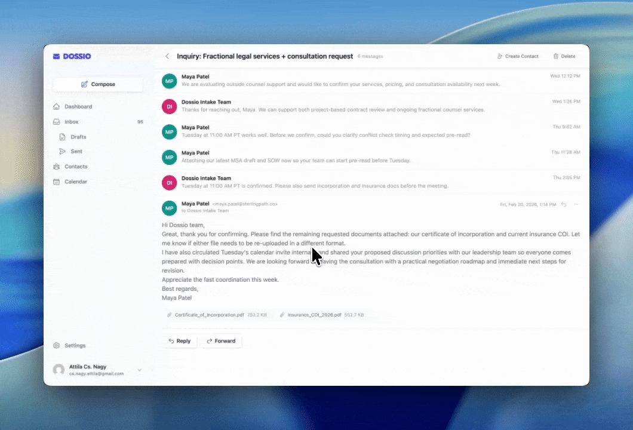Open more options menu on Maya's message
The image size is (633, 430).
(576, 204)
